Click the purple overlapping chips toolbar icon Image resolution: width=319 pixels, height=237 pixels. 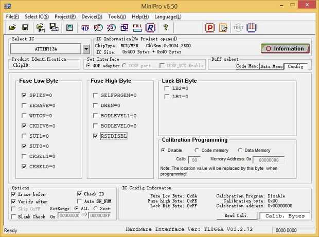coord(125,28)
